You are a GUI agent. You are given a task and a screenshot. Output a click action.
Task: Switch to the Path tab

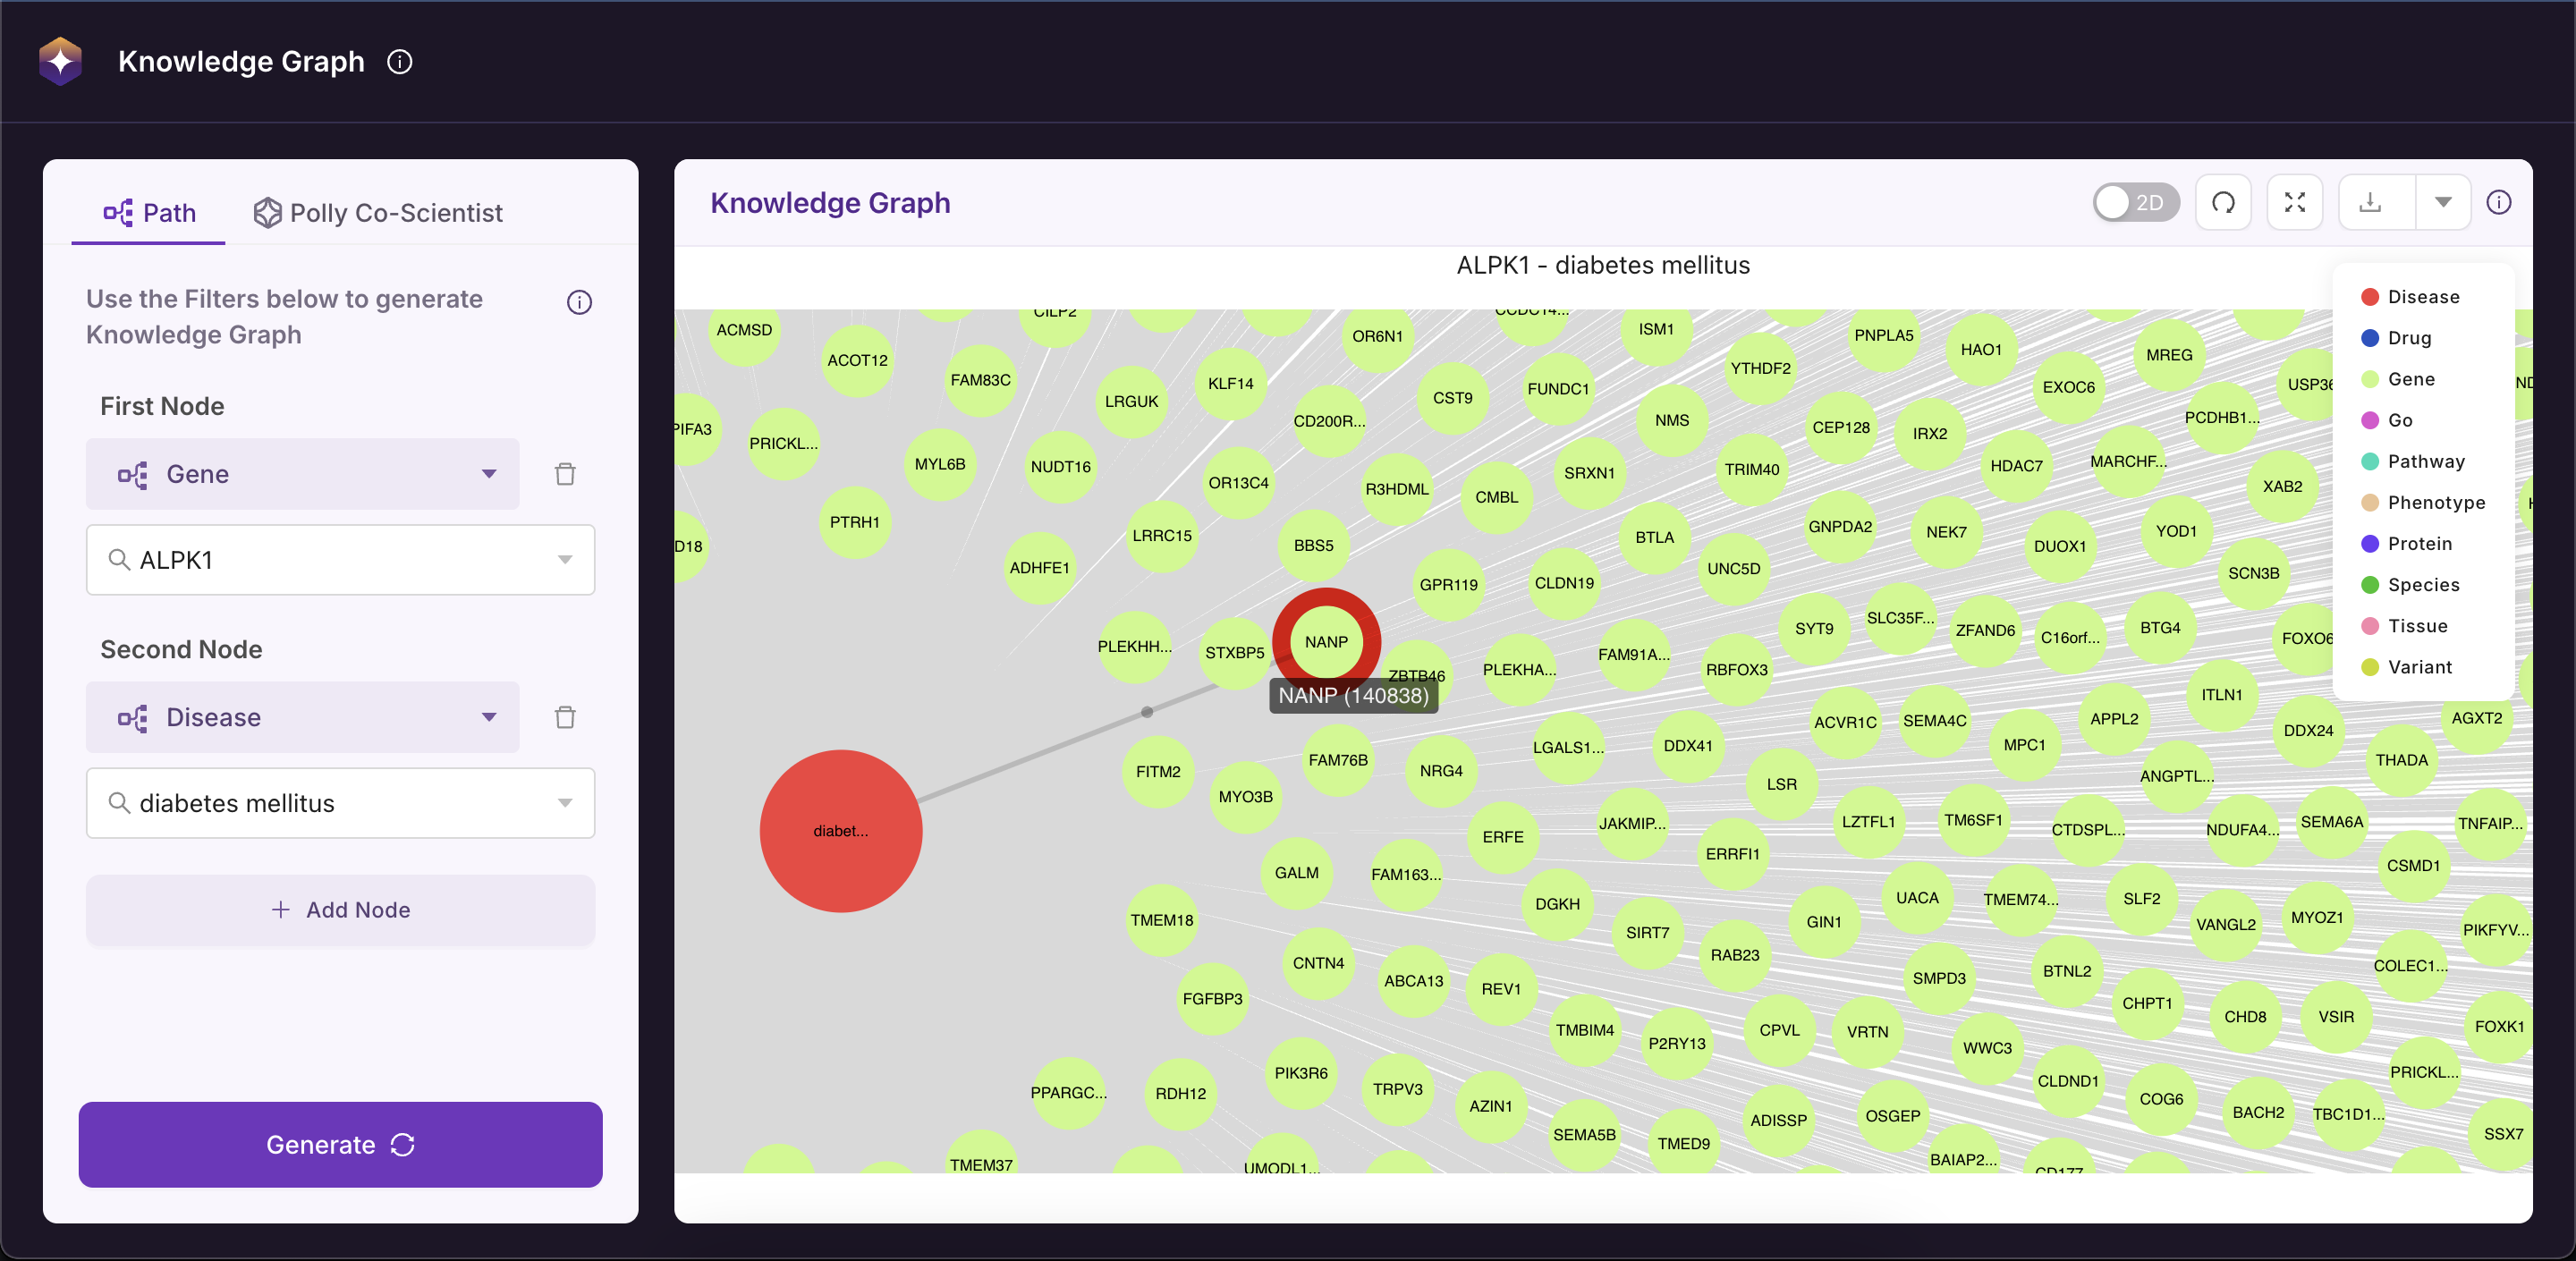149,213
